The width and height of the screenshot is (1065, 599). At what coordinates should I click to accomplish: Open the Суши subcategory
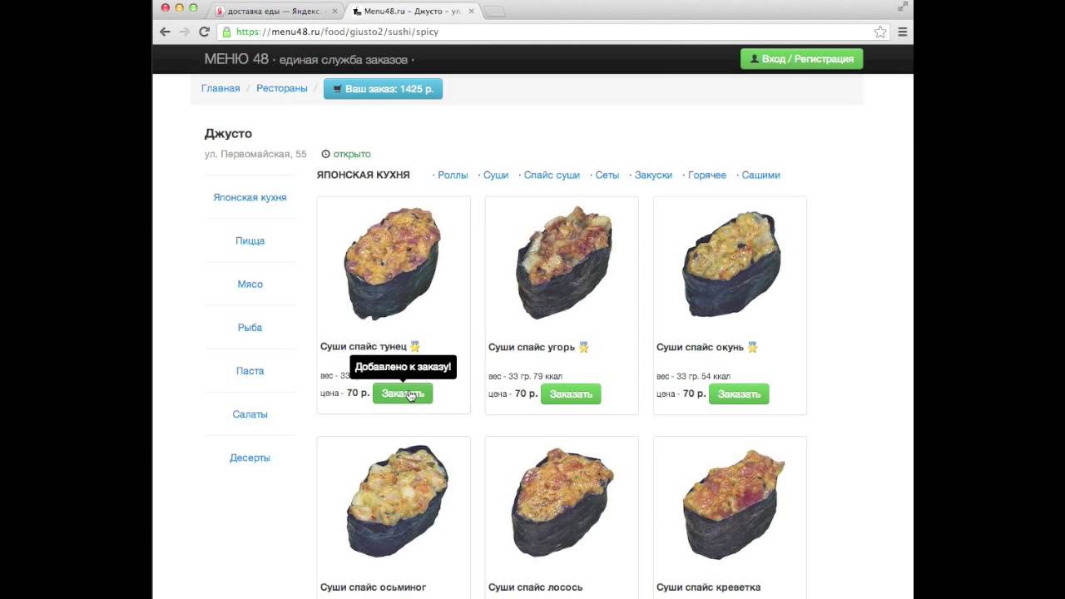click(496, 176)
